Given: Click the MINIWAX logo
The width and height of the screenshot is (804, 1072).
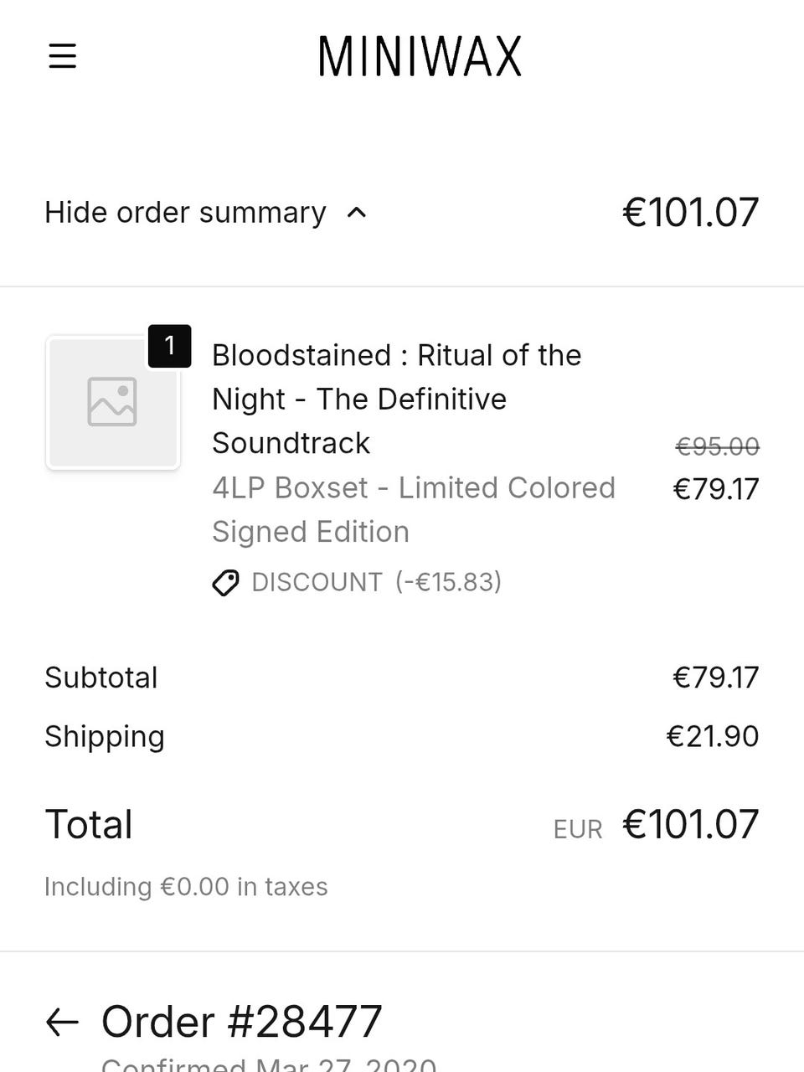Looking at the screenshot, I should [x=420, y=57].
